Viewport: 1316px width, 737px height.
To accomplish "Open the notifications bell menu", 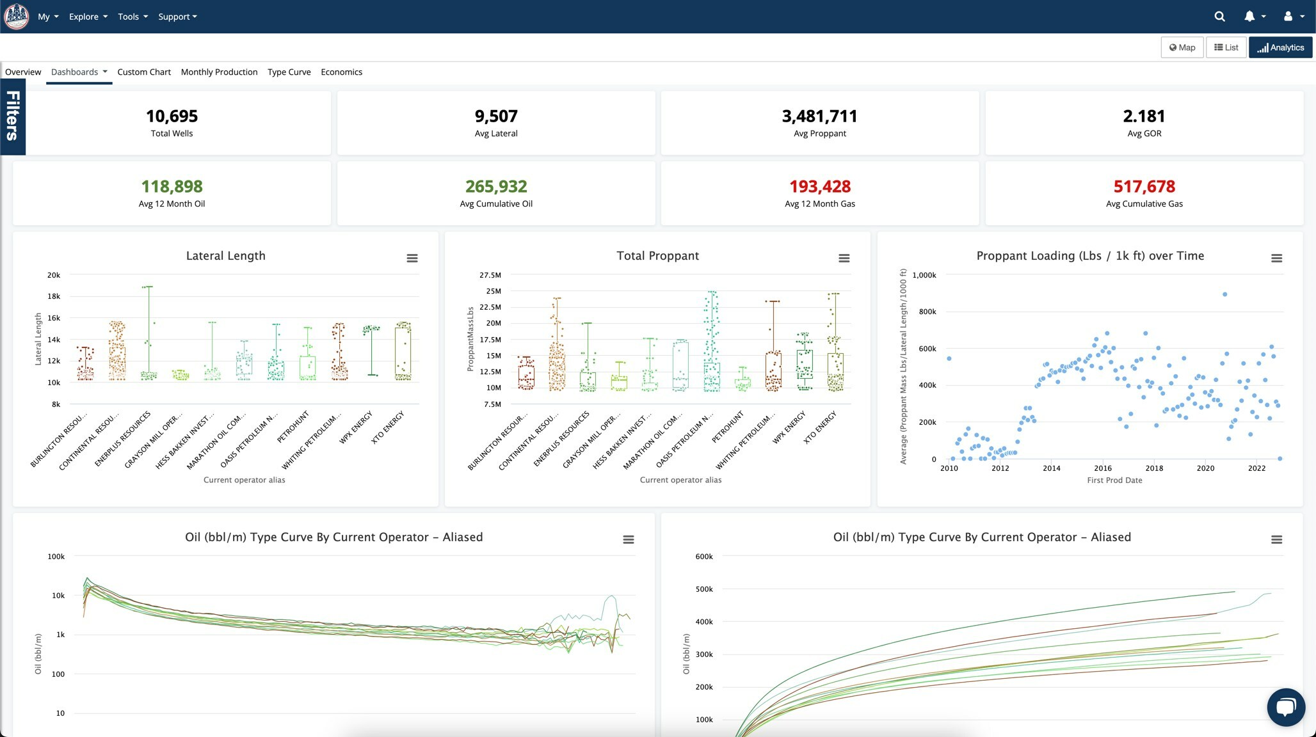I will (1253, 17).
